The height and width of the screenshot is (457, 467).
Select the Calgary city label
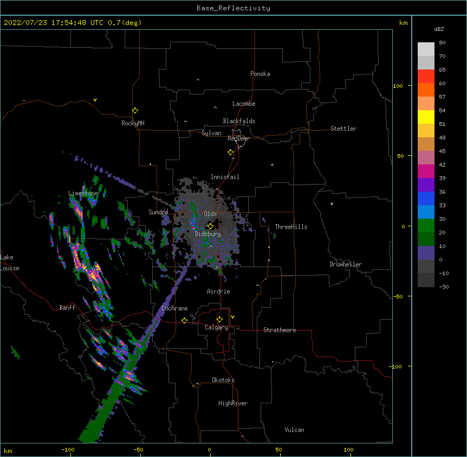coord(216,327)
